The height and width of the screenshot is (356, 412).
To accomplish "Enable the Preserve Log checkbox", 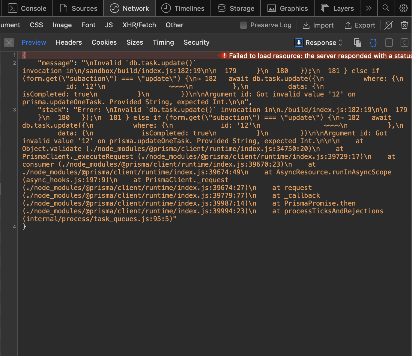I will [x=243, y=25].
